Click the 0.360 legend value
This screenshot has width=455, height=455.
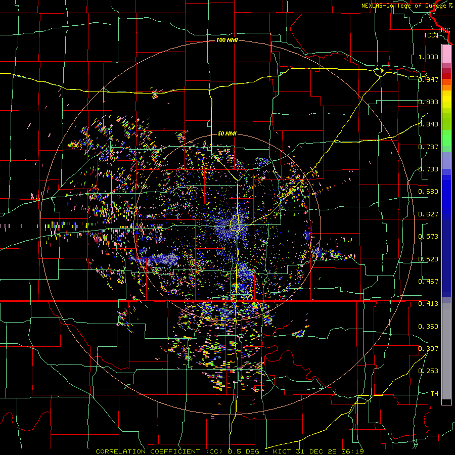pos(428,327)
